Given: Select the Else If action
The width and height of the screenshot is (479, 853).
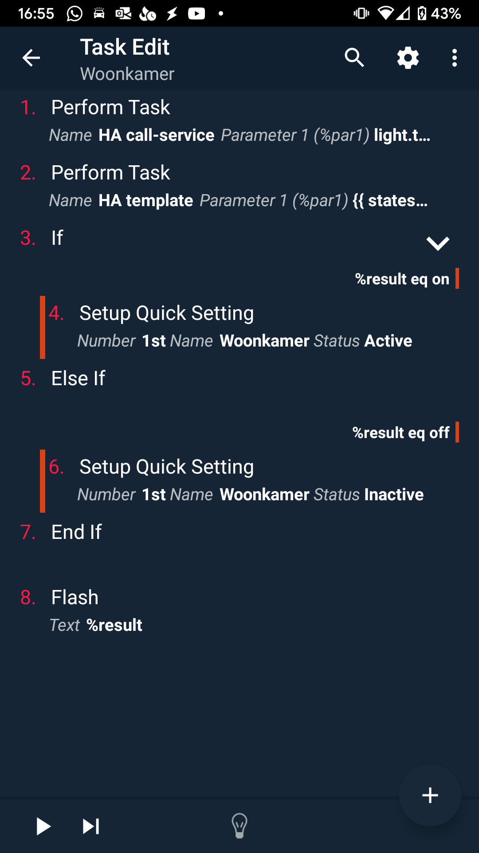Looking at the screenshot, I should (78, 378).
